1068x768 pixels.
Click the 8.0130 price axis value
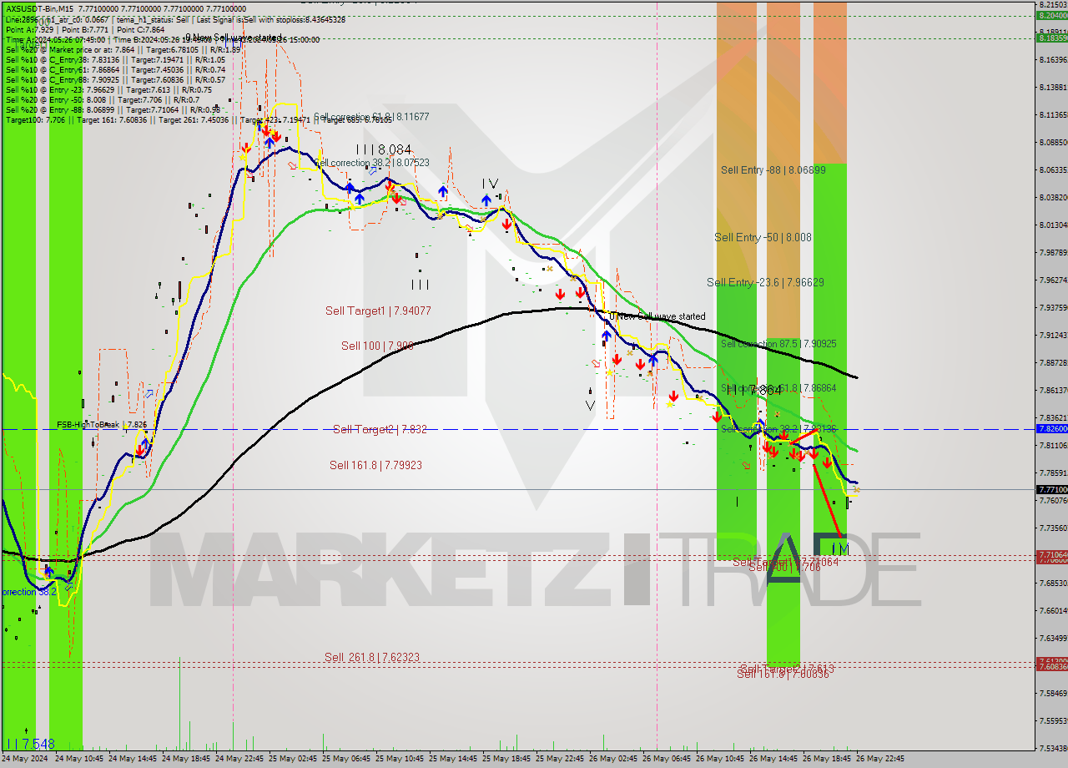1053,225
